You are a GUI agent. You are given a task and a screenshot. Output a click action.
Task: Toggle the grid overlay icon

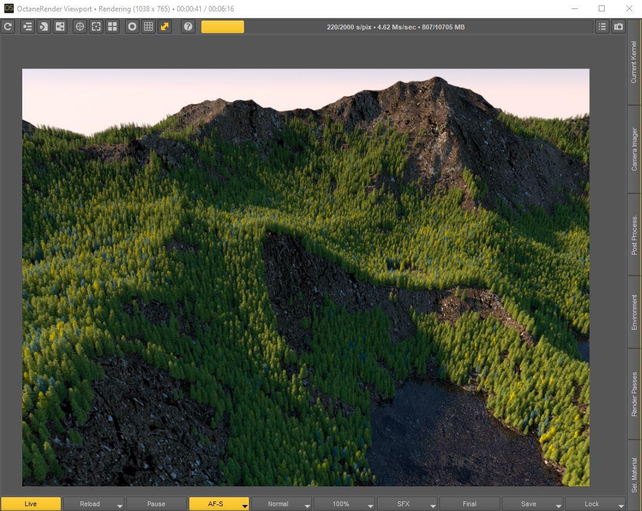148,27
